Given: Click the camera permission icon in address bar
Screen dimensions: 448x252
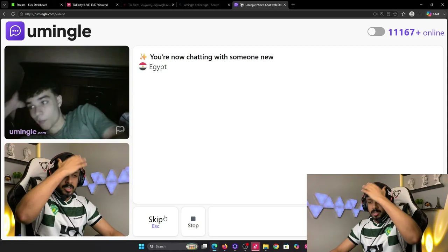Looking at the screenshot, I should coord(375,14).
